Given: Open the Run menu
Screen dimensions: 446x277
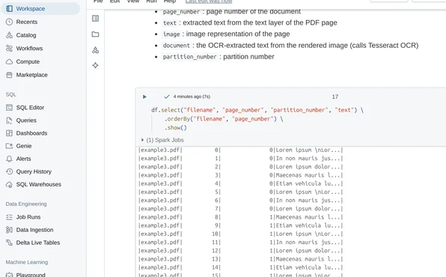Looking at the screenshot, I should 151,1.
